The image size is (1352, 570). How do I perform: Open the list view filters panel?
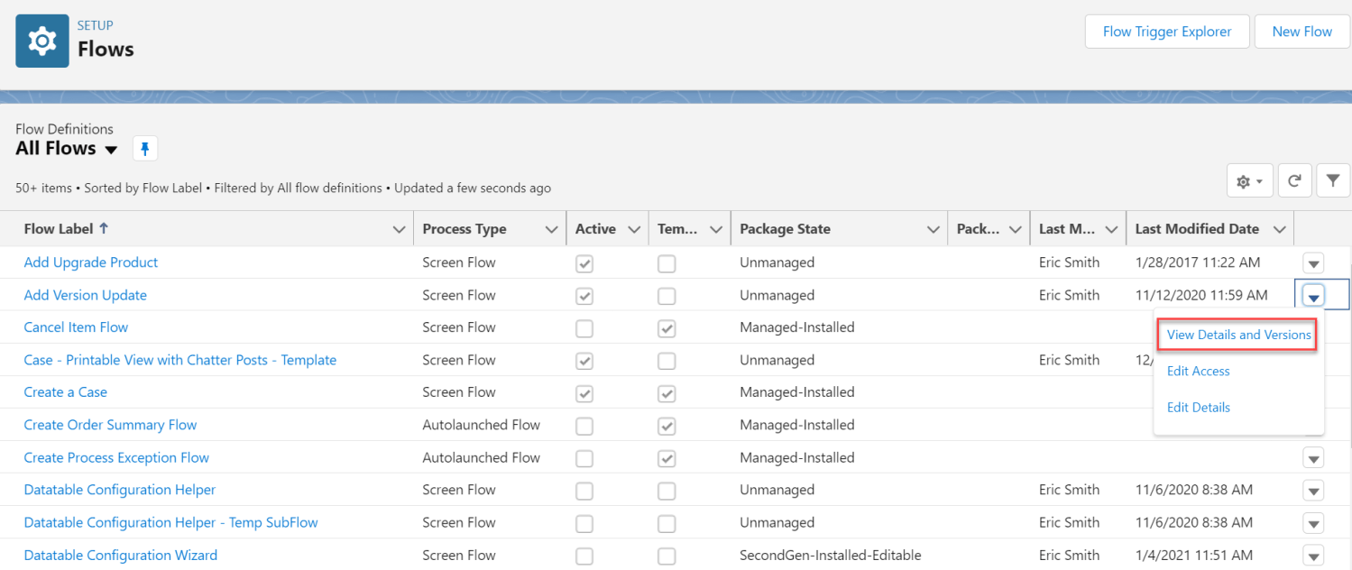(1333, 179)
